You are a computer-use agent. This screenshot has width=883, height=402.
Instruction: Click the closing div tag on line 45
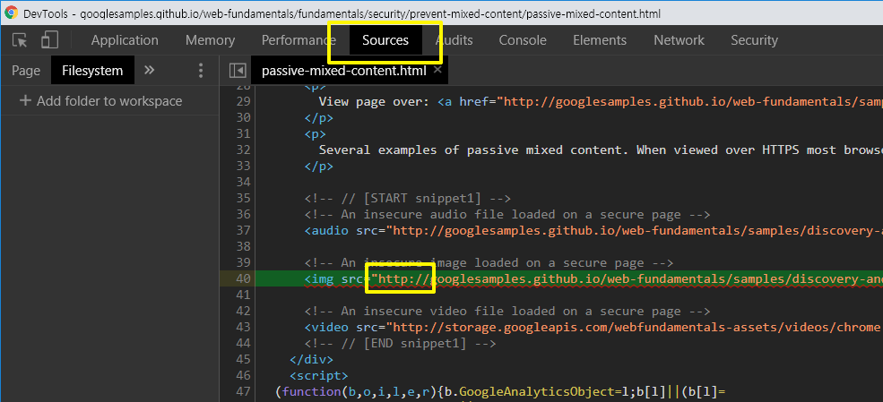coord(311,359)
